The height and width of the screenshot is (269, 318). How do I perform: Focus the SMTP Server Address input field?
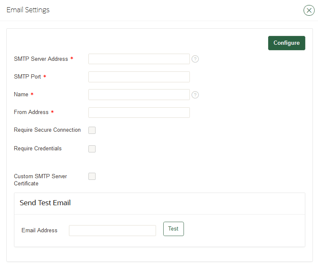click(139, 59)
